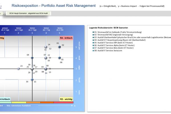Select the risk bubble near label 11
This screenshot has height=114, width=171.
click(46, 47)
